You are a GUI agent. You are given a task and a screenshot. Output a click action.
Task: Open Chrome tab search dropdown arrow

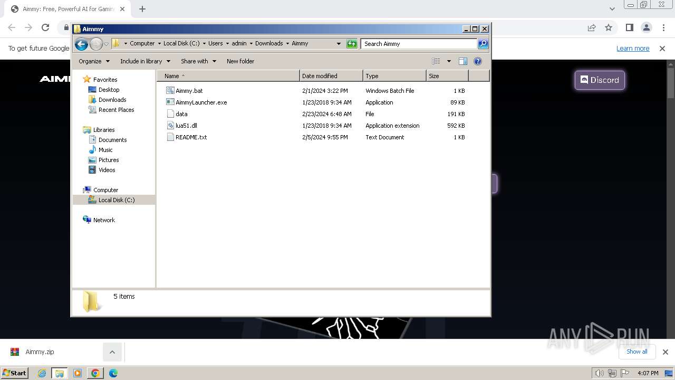click(612, 8)
